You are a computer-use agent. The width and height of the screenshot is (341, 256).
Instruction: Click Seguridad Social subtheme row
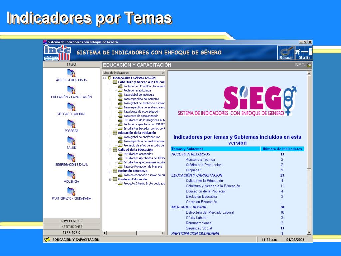pos(199,228)
